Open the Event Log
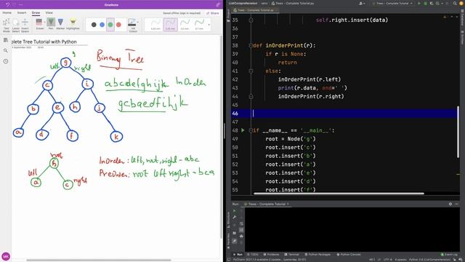465x262 pixels. pyautogui.click(x=448, y=255)
